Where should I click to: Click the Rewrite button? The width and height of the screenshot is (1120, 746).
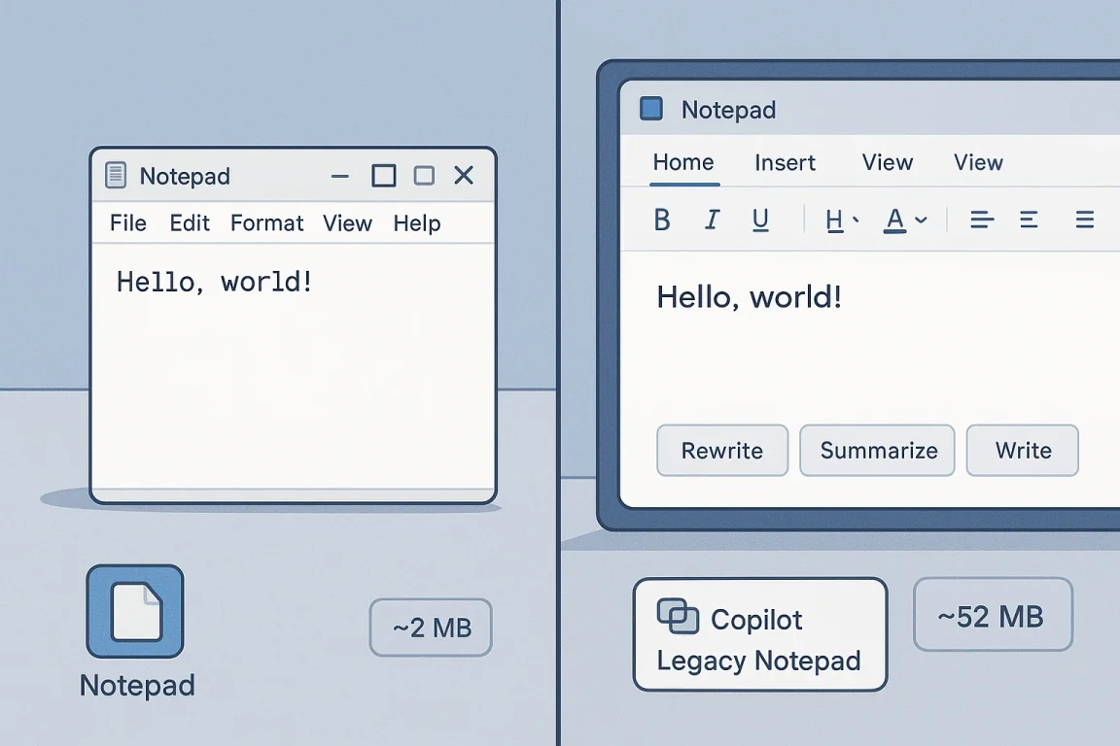[x=722, y=451]
